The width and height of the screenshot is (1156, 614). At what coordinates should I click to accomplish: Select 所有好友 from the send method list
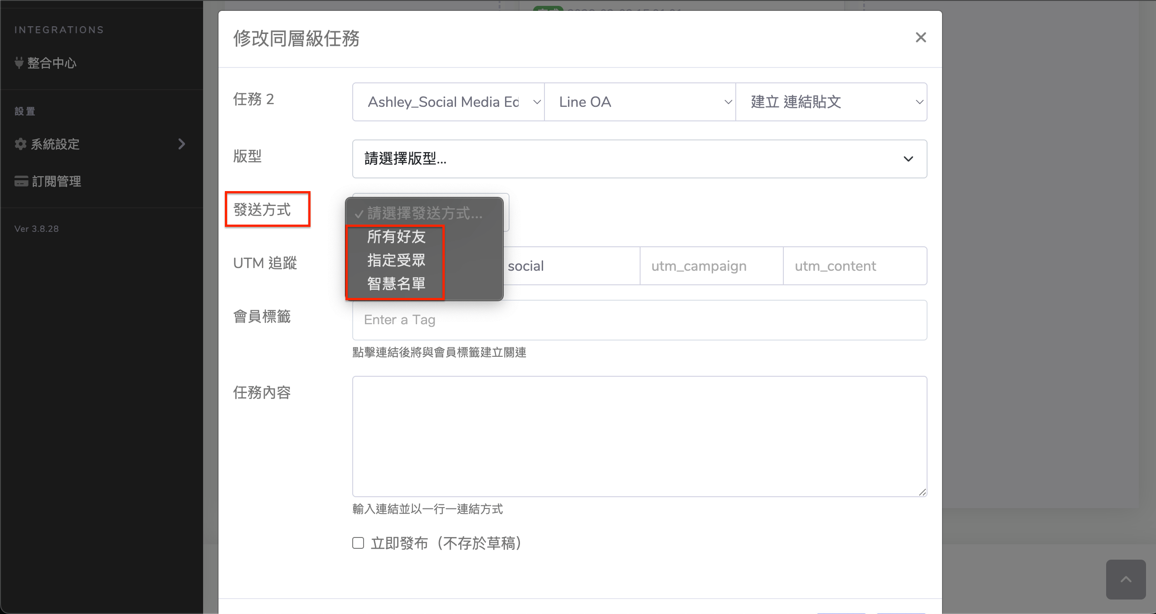coord(396,236)
